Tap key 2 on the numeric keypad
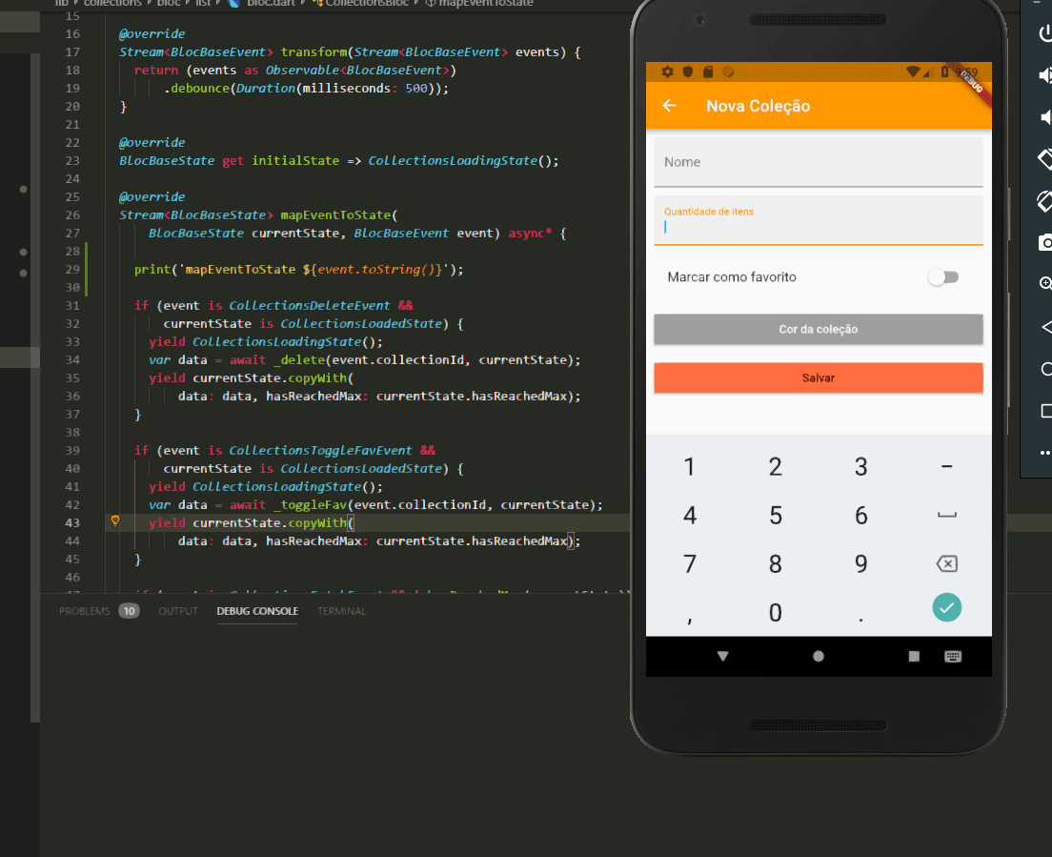1052x857 pixels. pyautogui.click(x=775, y=466)
